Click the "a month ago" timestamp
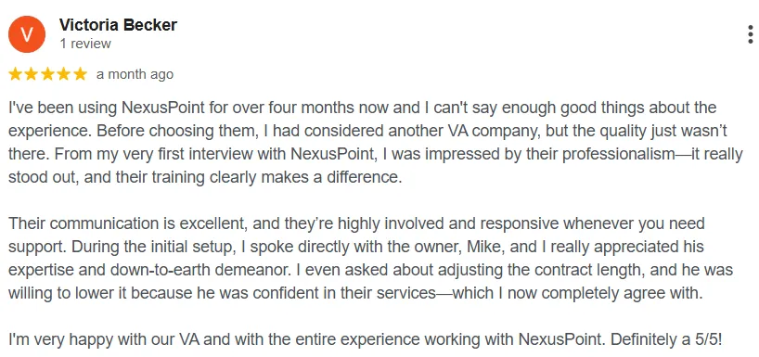 coord(135,74)
